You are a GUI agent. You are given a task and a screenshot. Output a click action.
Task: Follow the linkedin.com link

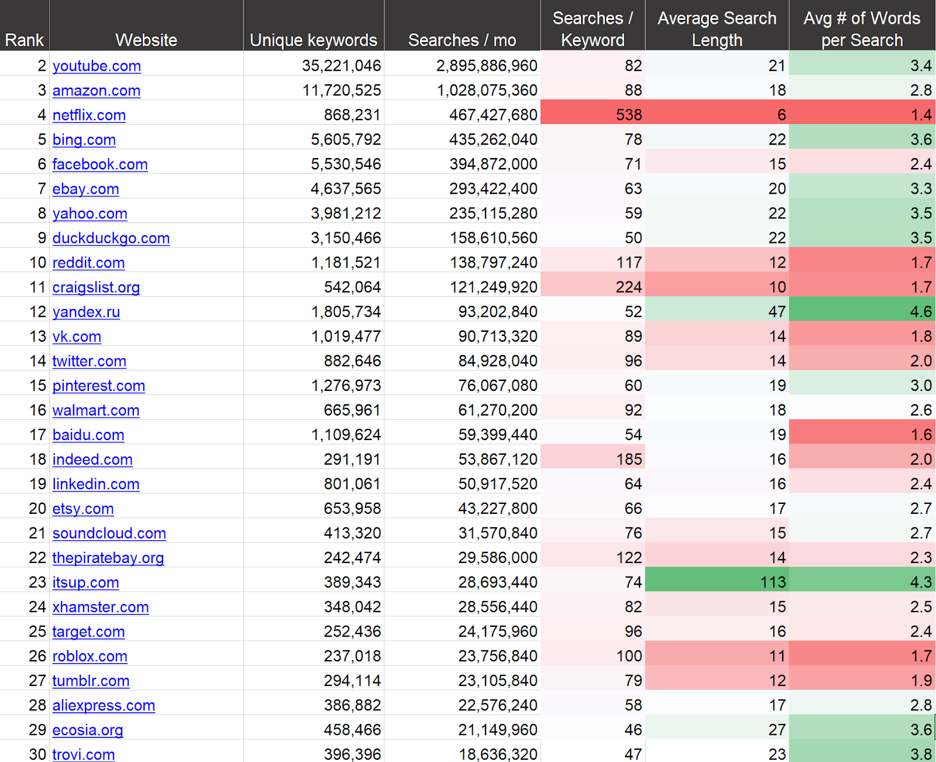(x=96, y=484)
